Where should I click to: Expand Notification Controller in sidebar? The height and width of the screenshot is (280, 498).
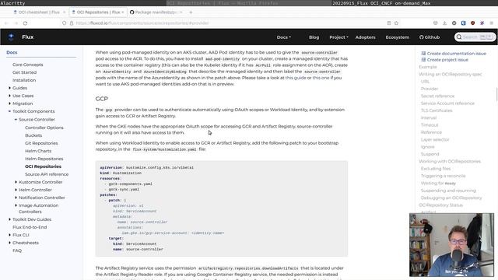click(x=16, y=198)
